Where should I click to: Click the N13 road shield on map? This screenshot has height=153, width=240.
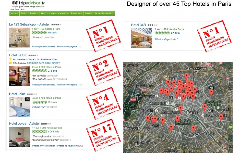click(x=144, y=90)
